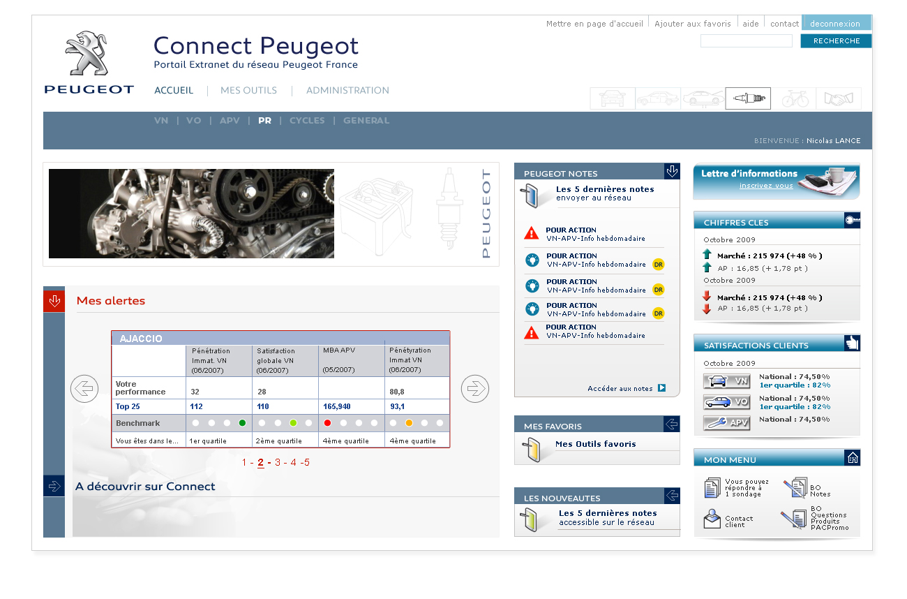
Task: Click user name Nicolas LANCE
Action: point(834,141)
